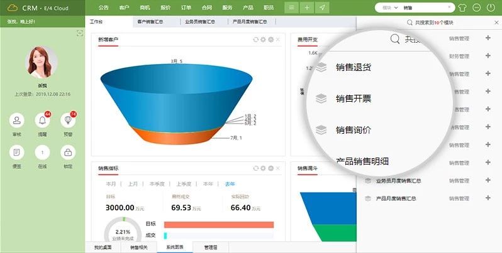Open the more options (three dots) menu
The height and width of the screenshot is (253, 502).
(478, 8)
